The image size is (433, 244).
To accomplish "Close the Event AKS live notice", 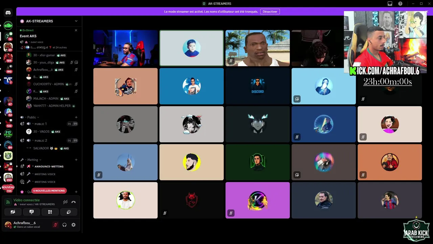I will click(76, 30).
